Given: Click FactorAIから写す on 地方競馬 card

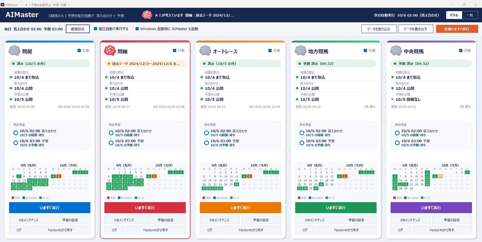Looking at the screenshot, I should [347, 230].
